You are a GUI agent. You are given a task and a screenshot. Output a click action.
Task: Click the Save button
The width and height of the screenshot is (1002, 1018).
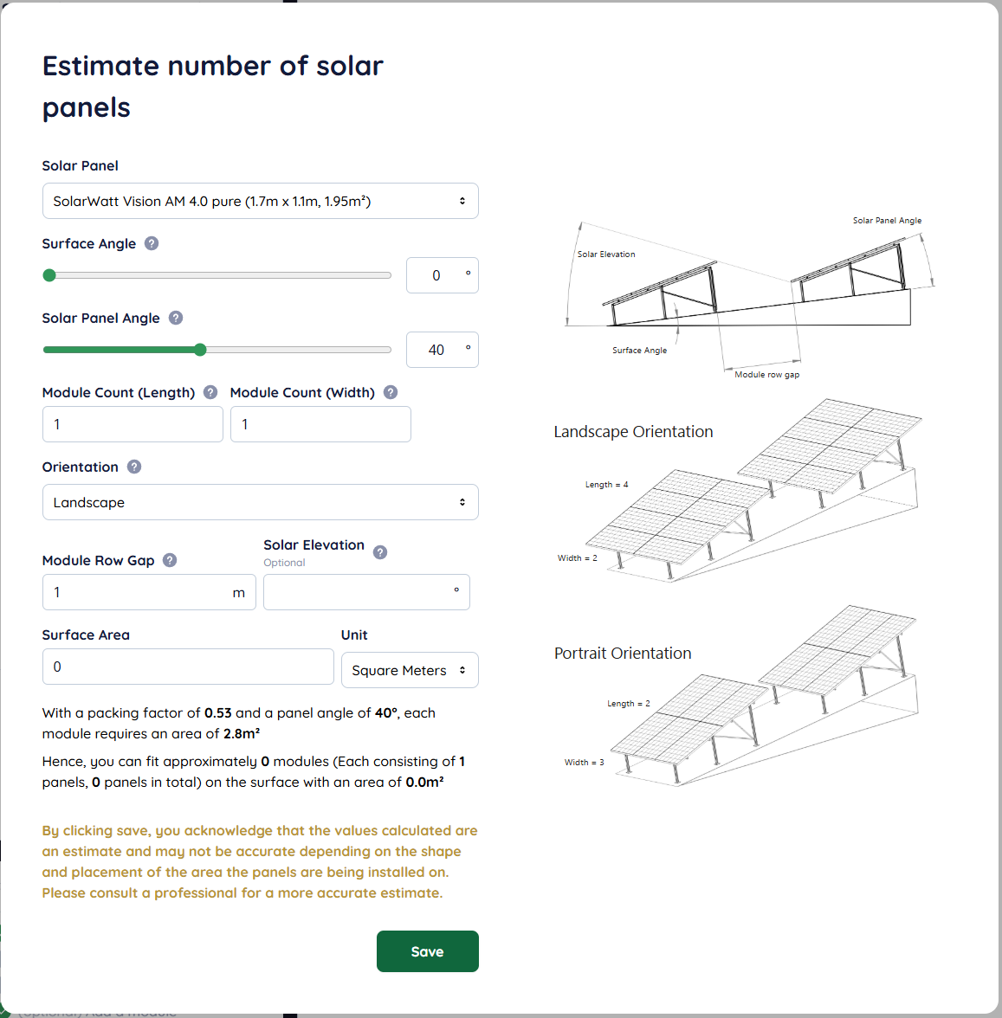[427, 951]
